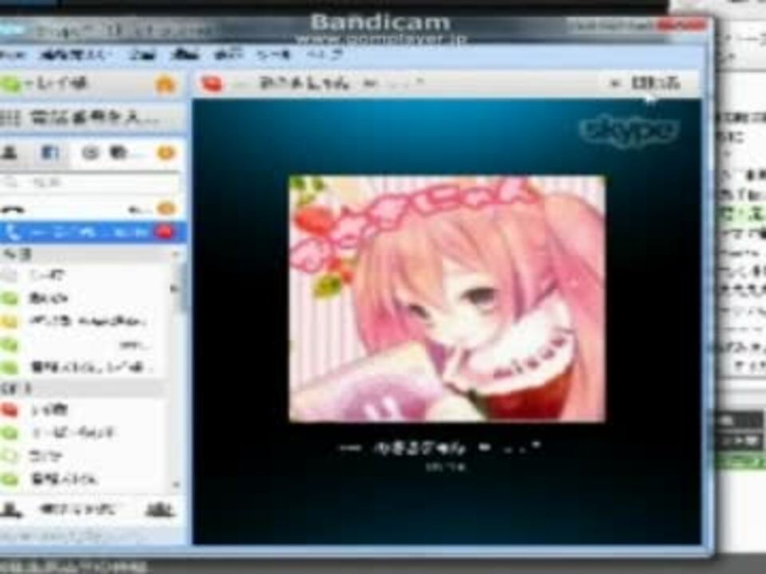Click the red status icon in conversation header
766x574 pixels.
click(212, 84)
